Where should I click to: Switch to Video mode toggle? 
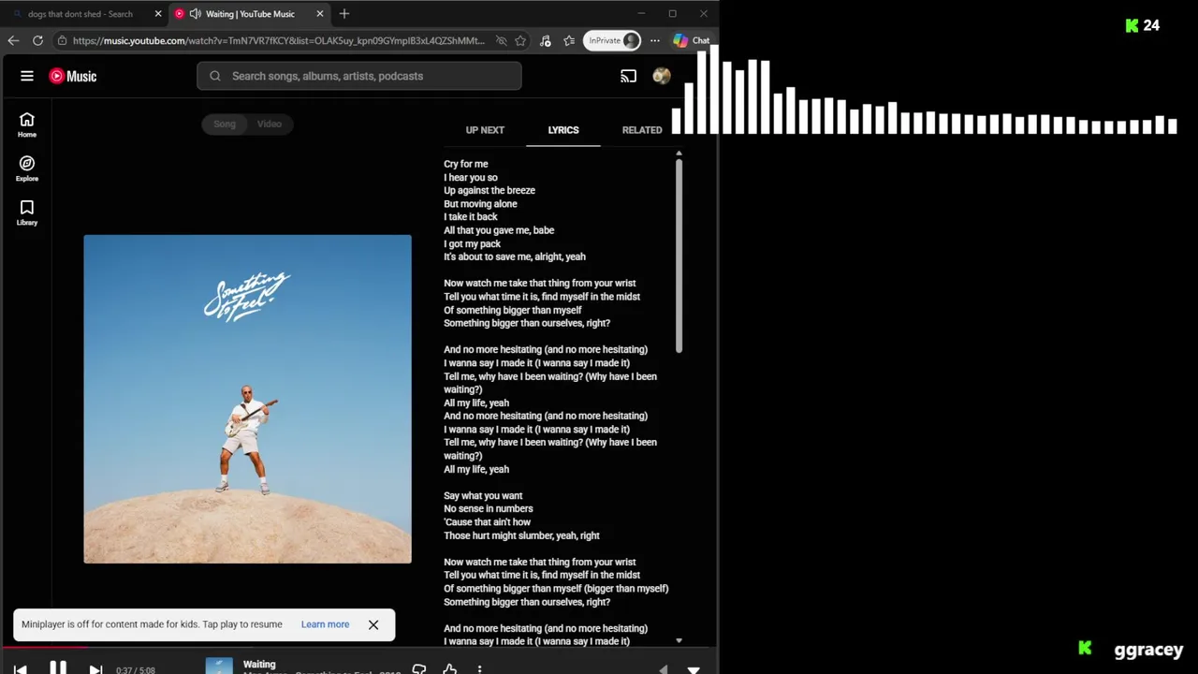tap(270, 124)
